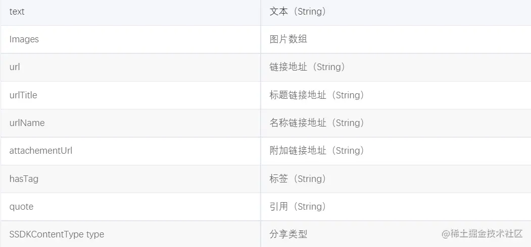Screen dimensions: 531x247
Task: Click the 'attachementUrl' parameter name
Action: [40, 150]
